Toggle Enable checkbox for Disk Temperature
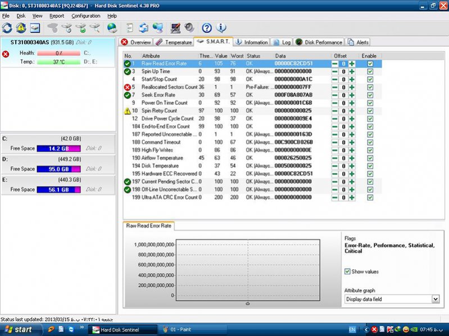This screenshot has height=336, width=449. pyautogui.click(x=370, y=166)
